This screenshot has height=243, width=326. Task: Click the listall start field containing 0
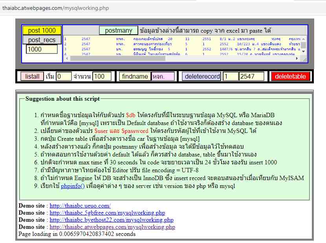[64, 76]
